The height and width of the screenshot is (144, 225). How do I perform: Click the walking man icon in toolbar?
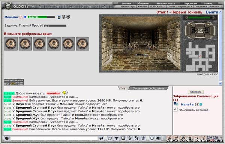(130, 138)
